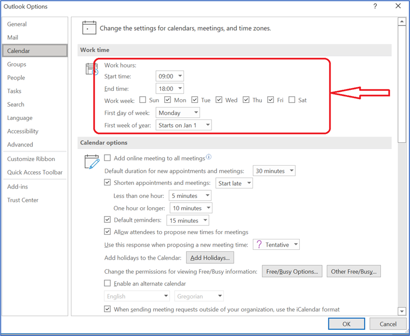Toggle the Default reminders checkbox

click(x=107, y=220)
